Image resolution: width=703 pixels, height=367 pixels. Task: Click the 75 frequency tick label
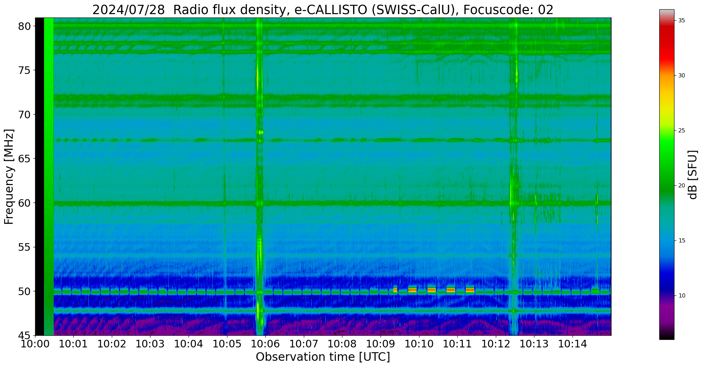coord(24,71)
